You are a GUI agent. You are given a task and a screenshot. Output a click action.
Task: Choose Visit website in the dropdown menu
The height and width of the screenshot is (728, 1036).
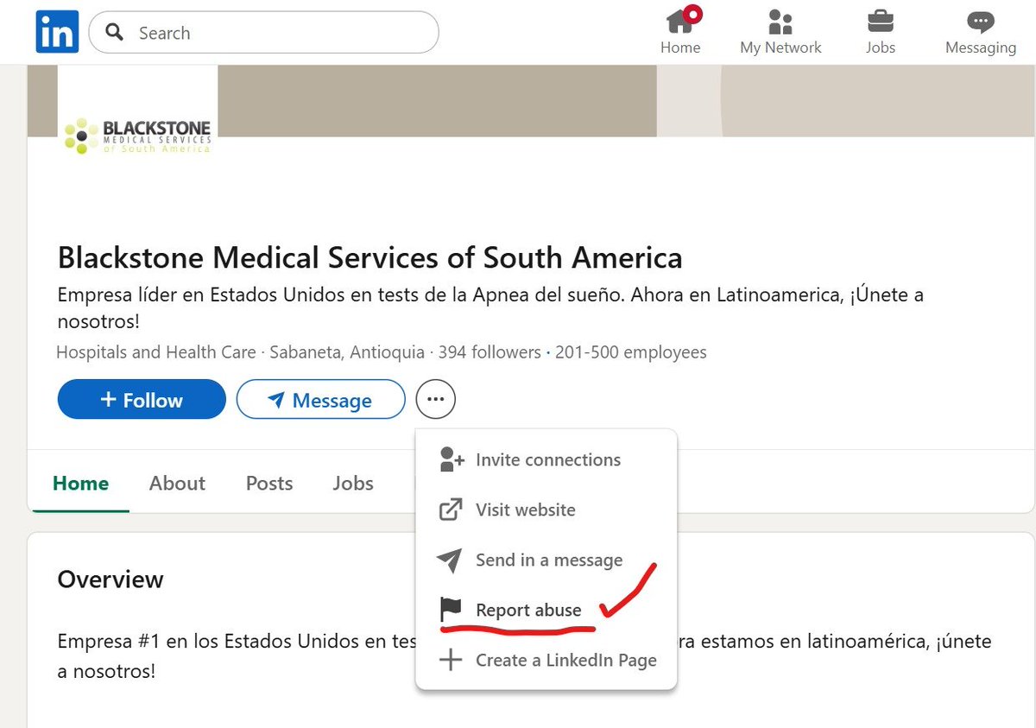pos(546,510)
